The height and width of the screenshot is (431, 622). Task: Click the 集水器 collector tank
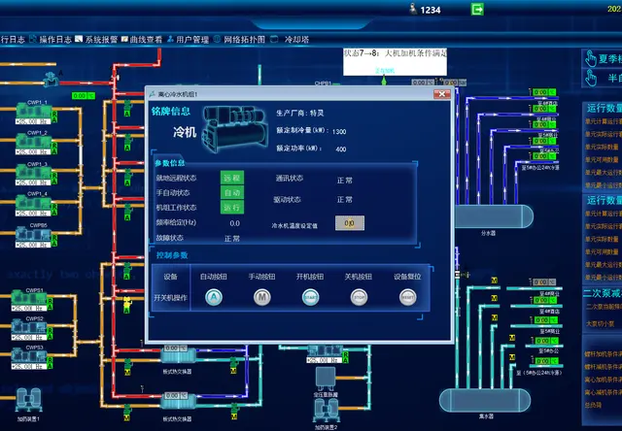(x=485, y=400)
